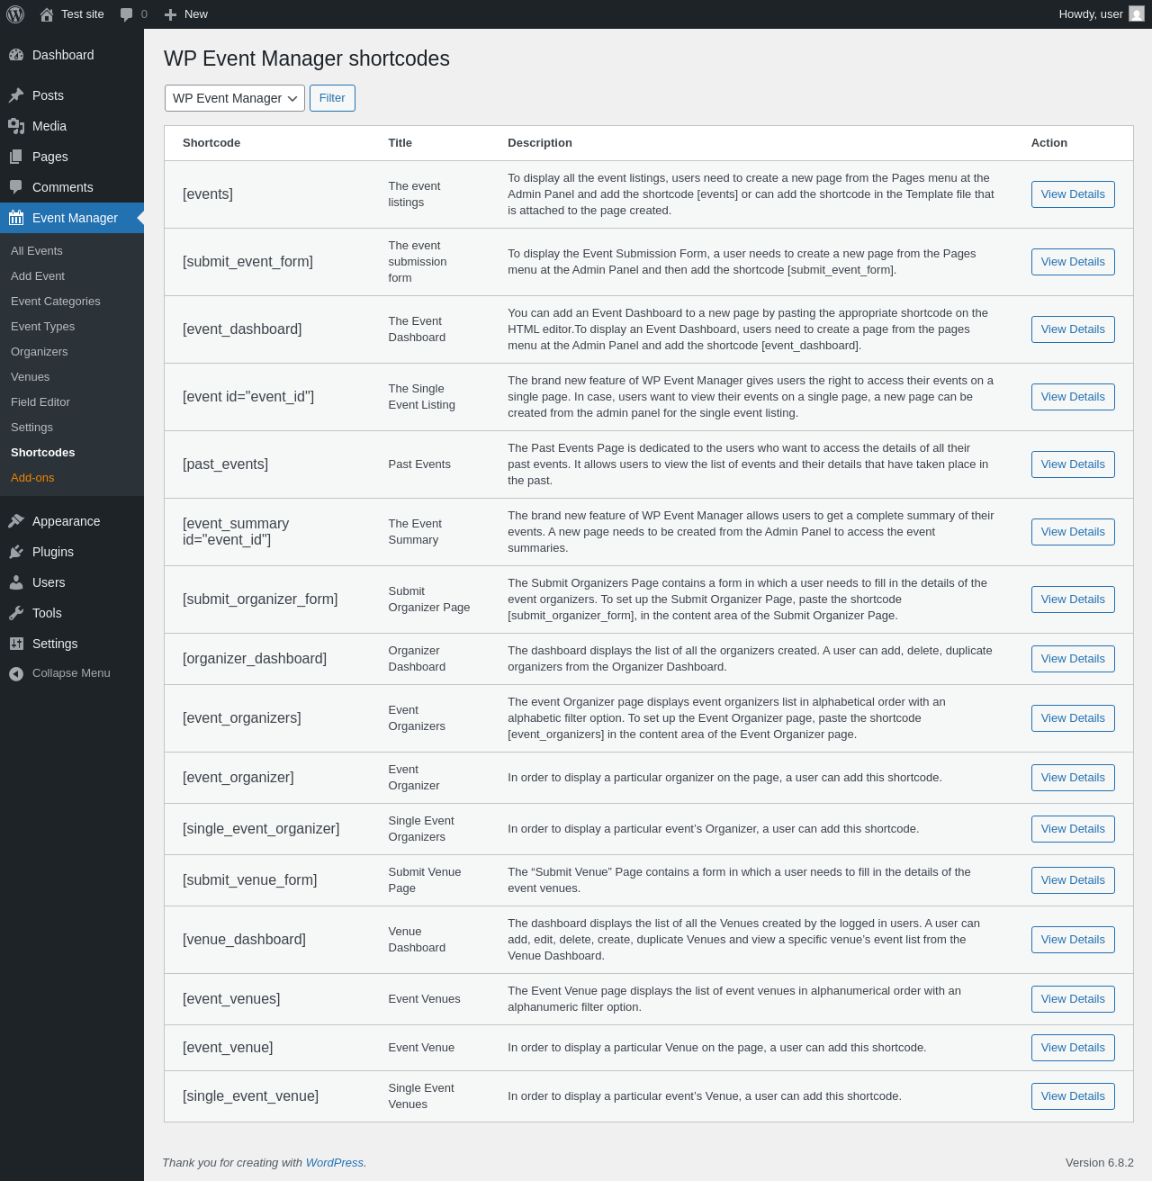
Task: View Details for [past_events] shortcode
Action: tap(1073, 464)
